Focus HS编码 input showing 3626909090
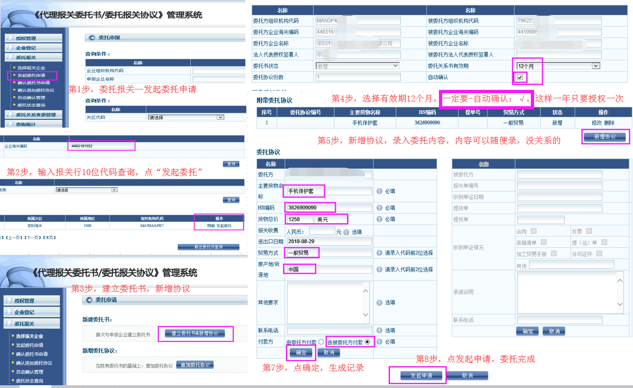 pyautogui.click(x=329, y=208)
